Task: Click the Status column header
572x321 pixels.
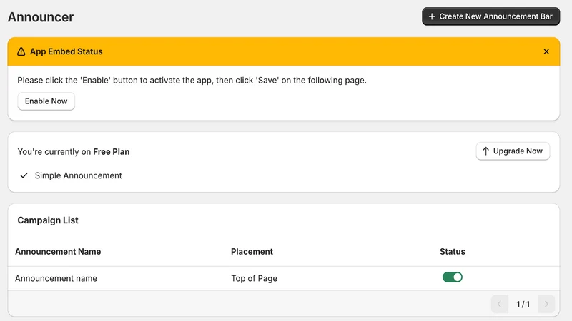Action: [453, 252]
